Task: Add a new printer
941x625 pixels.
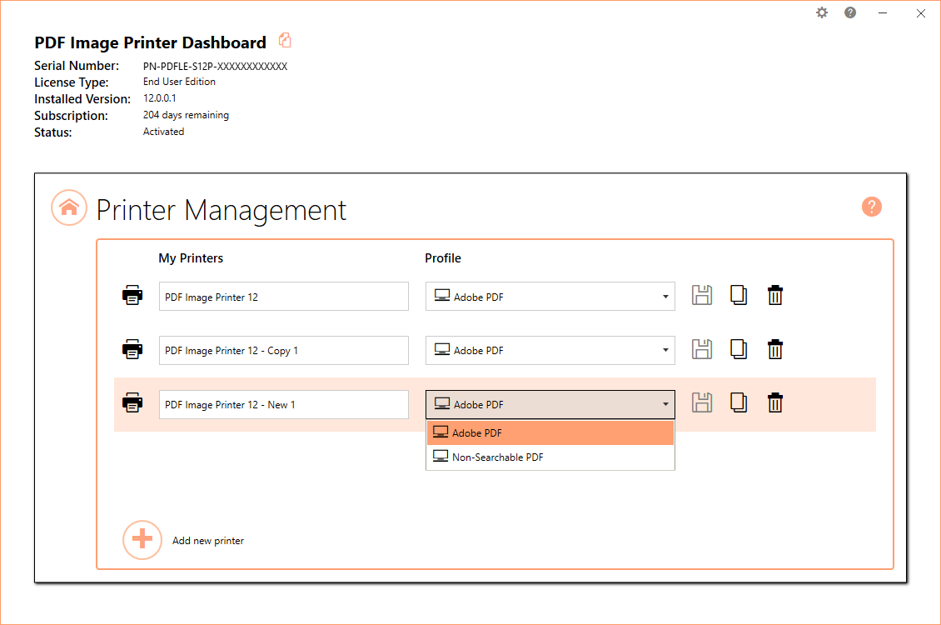Action: point(142,540)
